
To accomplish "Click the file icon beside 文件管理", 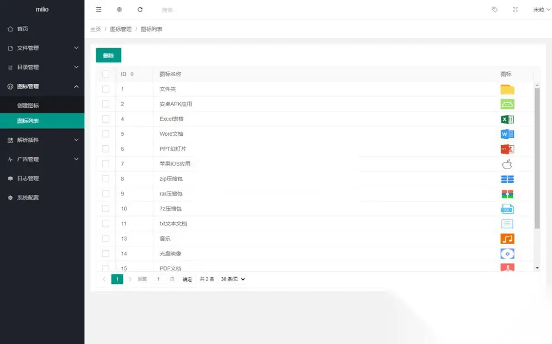I will click(x=10, y=48).
